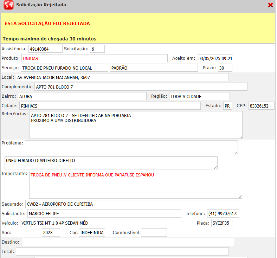Click the Bairro field ATUBA

82,96
